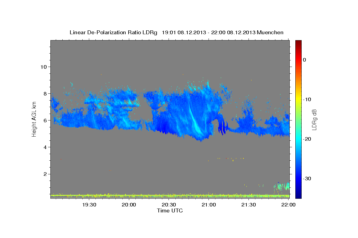Image resolution: width=358 pixels, height=238 pixels.
Task: Click the height label 8
Action: click(45, 94)
